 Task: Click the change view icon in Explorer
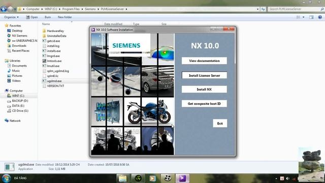tap(298, 17)
